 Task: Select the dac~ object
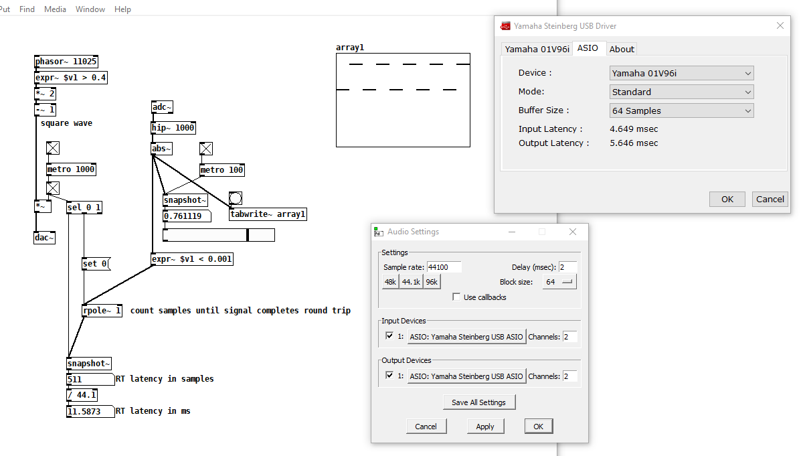coord(44,237)
